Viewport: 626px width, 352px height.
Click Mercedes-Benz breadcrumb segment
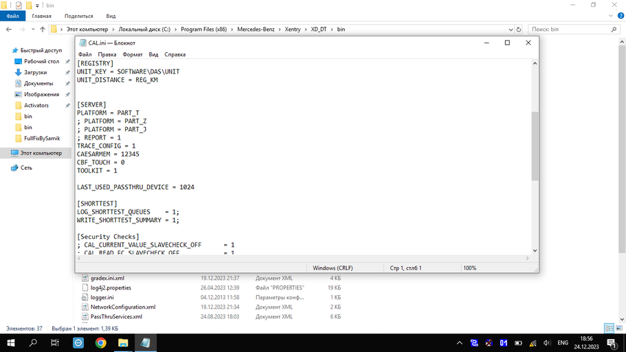coord(256,29)
